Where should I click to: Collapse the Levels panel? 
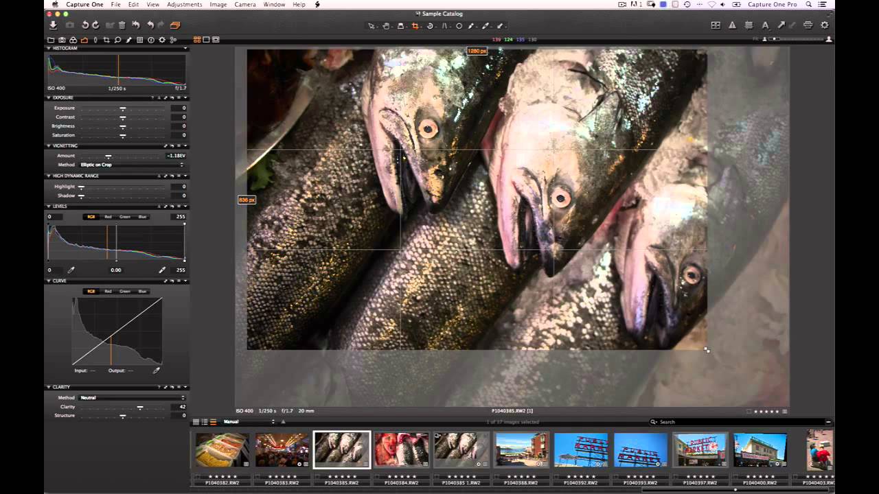[x=49, y=207]
